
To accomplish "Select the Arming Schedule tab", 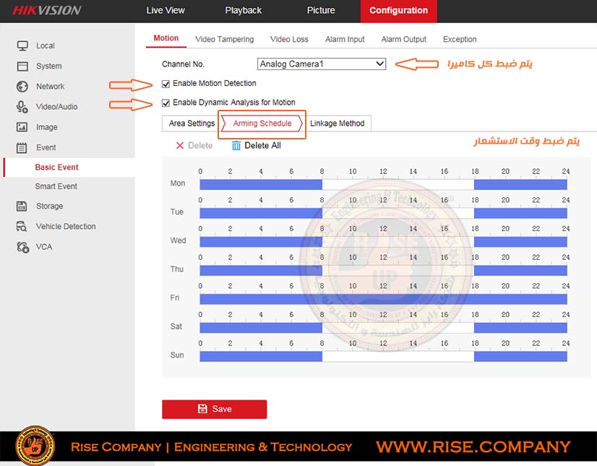I will tap(262, 124).
